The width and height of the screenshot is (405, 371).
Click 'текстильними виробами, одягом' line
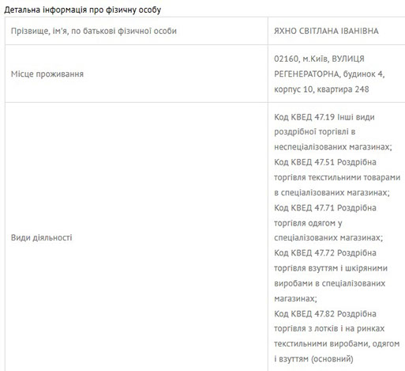tap(337, 343)
